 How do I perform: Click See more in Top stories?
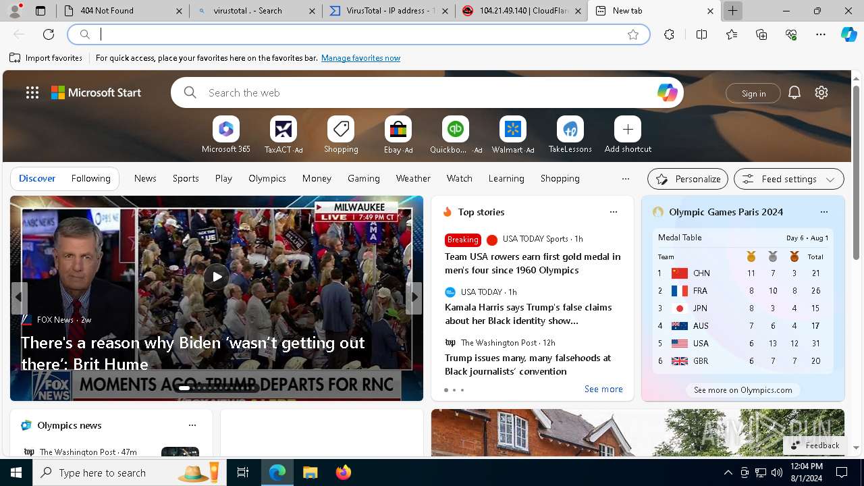[603, 389]
